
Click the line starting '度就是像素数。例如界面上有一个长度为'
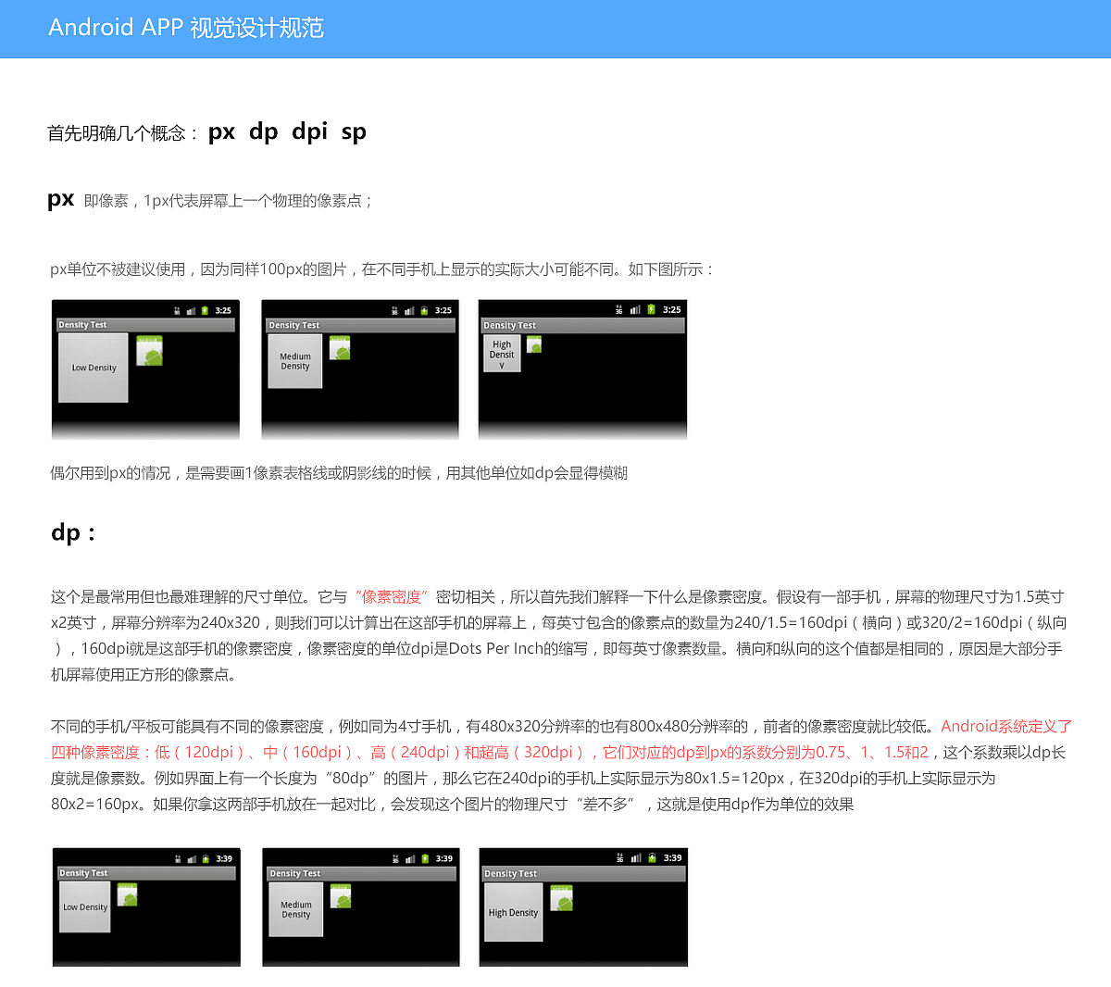pyautogui.click(x=523, y=779)
